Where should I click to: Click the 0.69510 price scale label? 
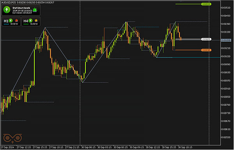pyautogui.click(x=226, y=8)
